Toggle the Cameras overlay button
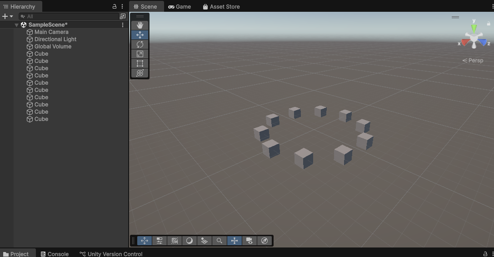This screenshot has width=494, height=257. tap(249, 241)
